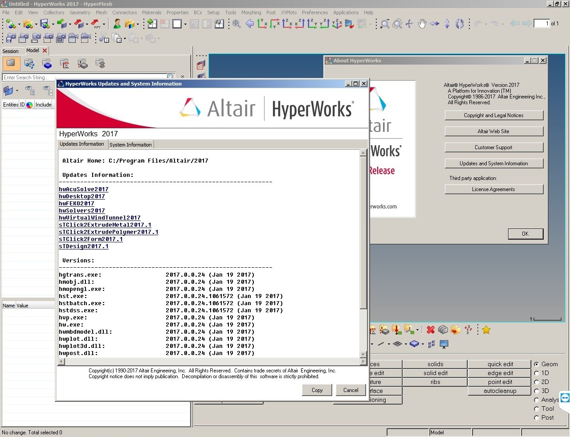Click the vertical scrollbar in Updates Information
Screen dimensions: 570x437
pos(363,253)
